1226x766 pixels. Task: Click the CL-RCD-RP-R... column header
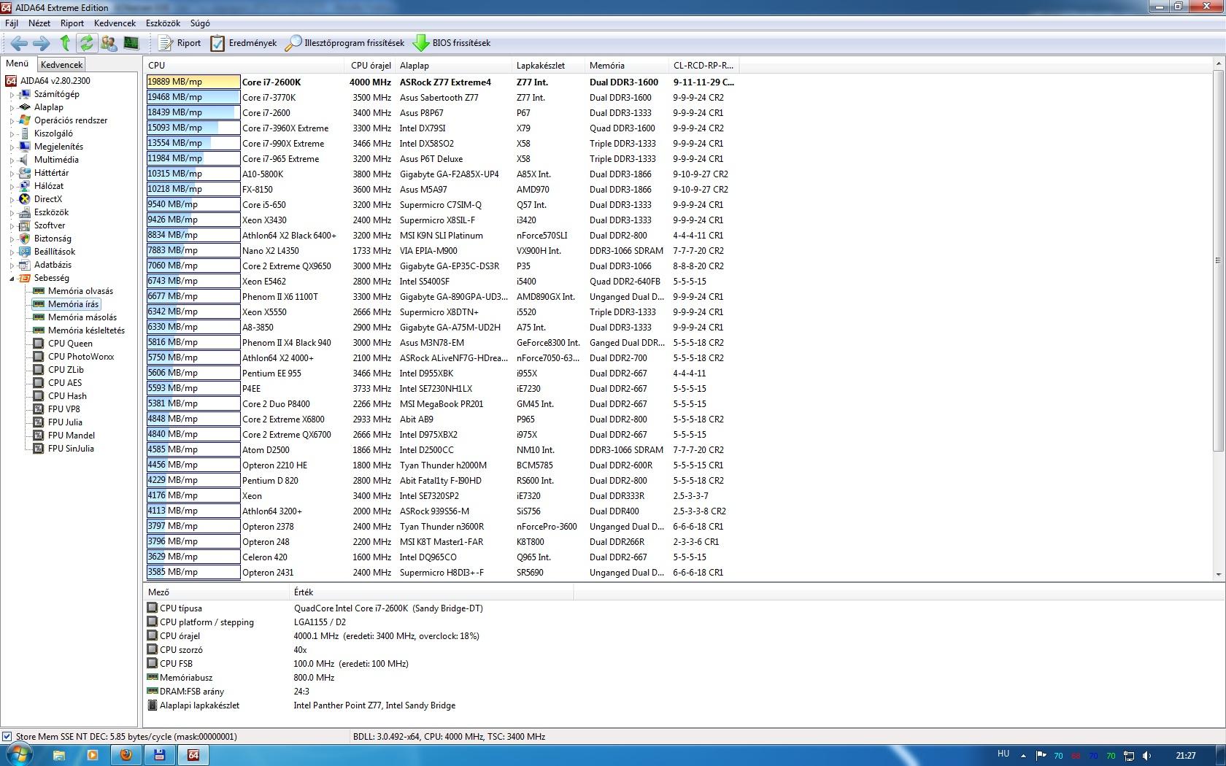[703, 66]
